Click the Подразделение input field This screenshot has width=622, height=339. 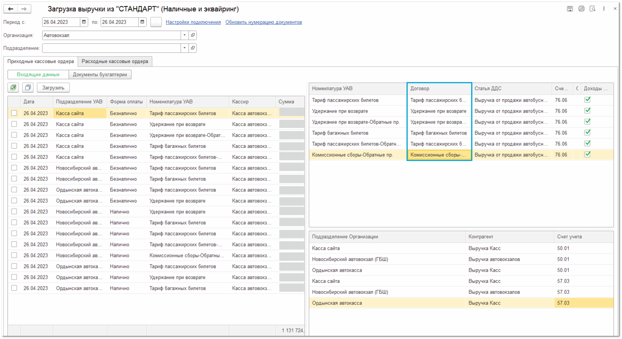(x=111, y=48)
